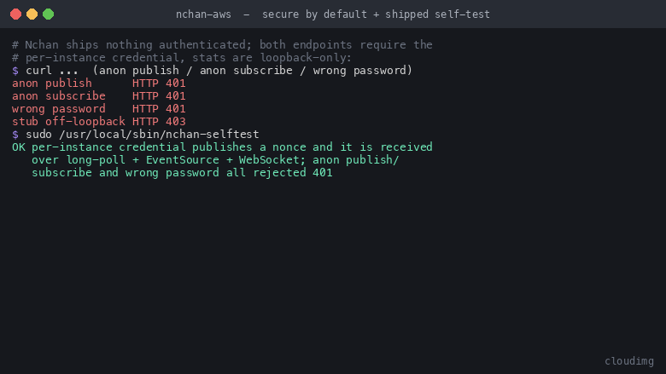Click the title text 'secure by default + shipped self-test'
The width and height of the screenshot is (666, 374).
coord(376,14)
